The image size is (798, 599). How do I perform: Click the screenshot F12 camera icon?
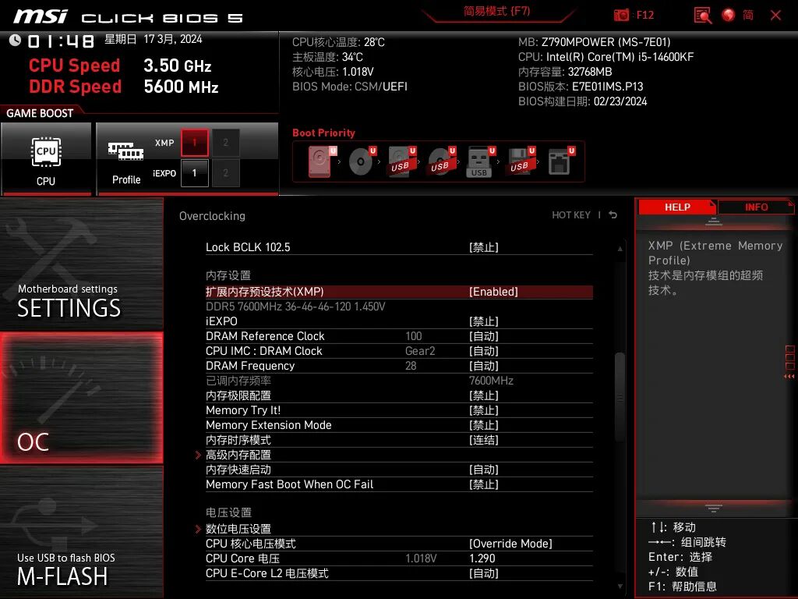[x=621, y=15]
